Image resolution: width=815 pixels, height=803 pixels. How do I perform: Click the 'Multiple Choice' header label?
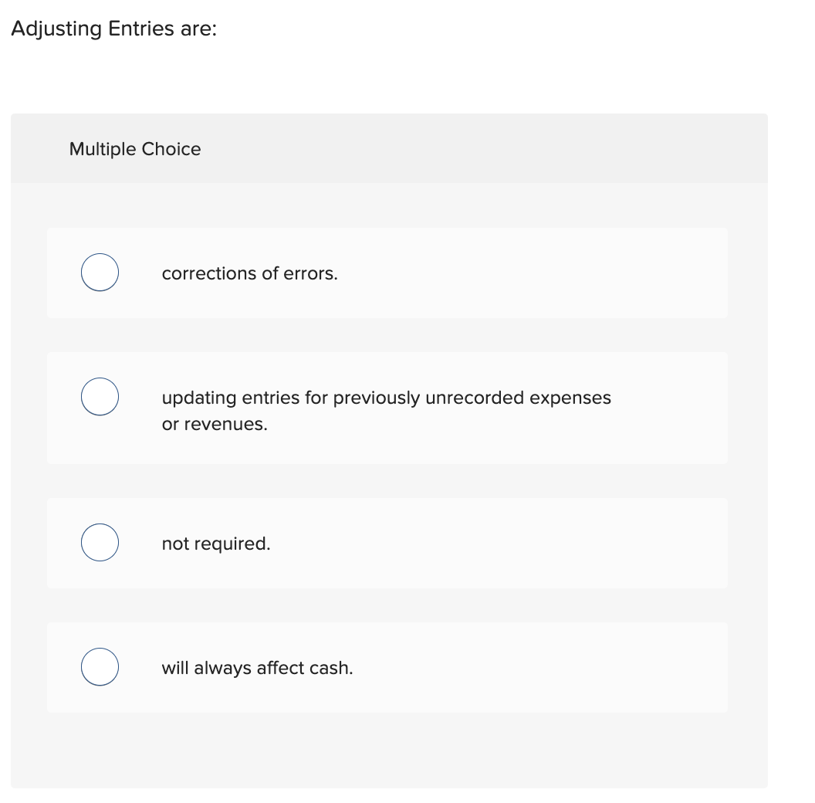(135, 148)
